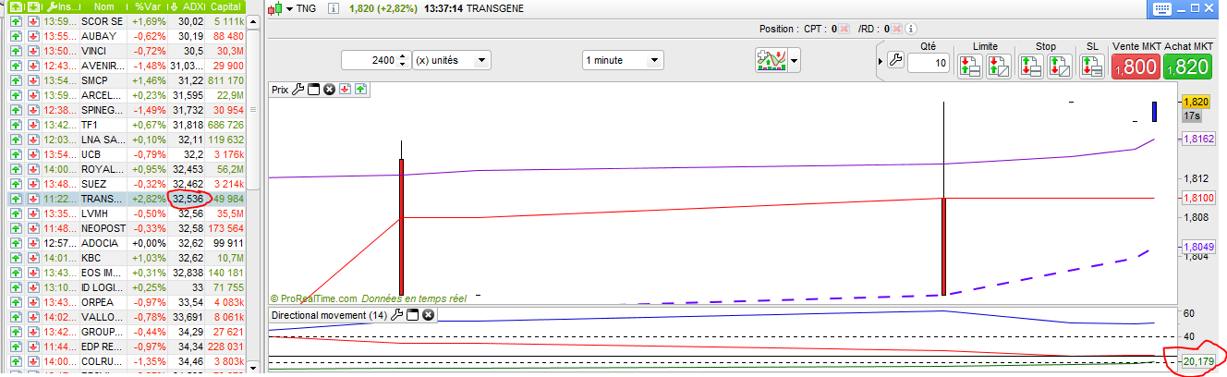Click the 1,8100 red price label
The width and height of the screenshot is (1227, 377).
1197,198
